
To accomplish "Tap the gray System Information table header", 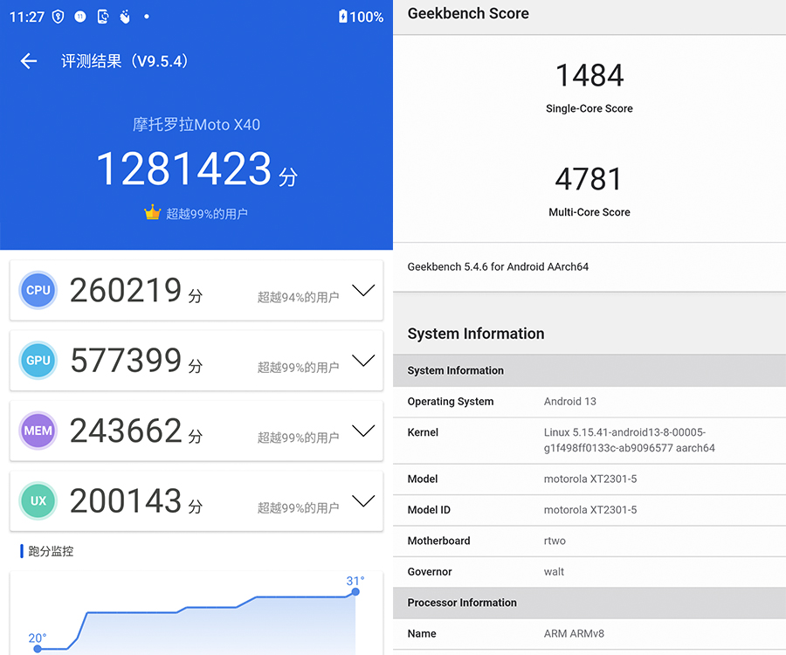I will click(589, 371).
